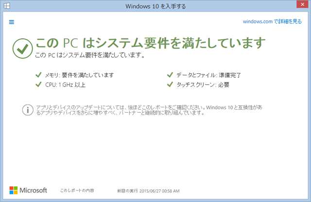The height and width of the screenshot is (202, 311).
Task: Open the hamburger menu
Action: [12, 22]
